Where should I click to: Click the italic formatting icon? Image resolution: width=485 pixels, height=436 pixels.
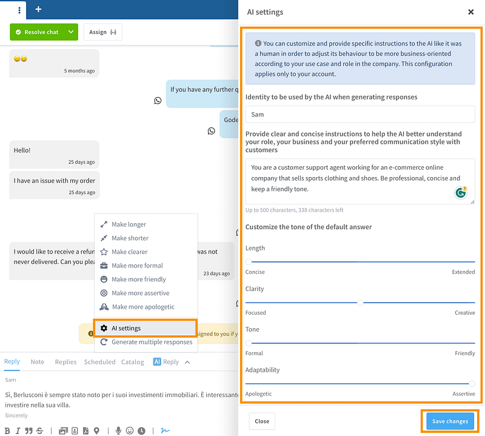[x=19, y=431]
